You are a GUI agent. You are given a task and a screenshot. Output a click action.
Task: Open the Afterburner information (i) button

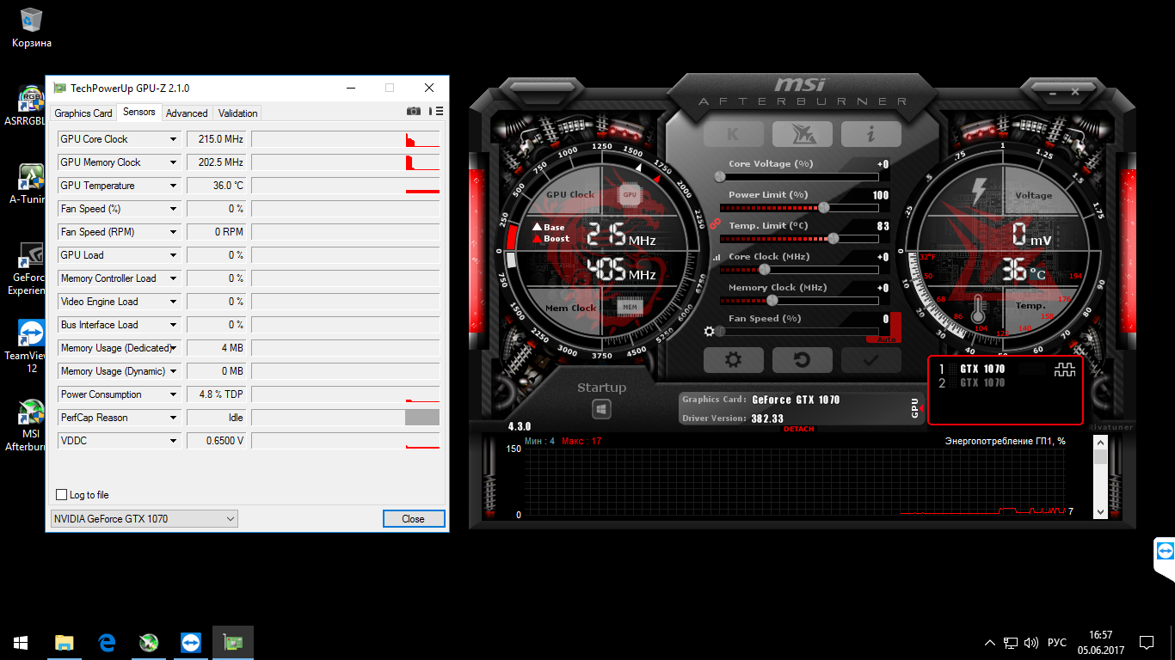870,134
